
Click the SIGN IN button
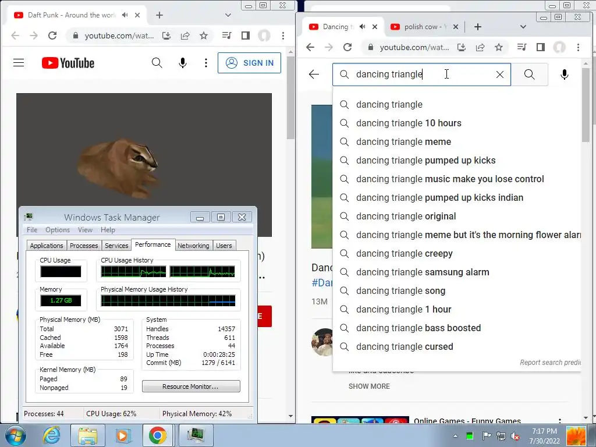[249, 63]
